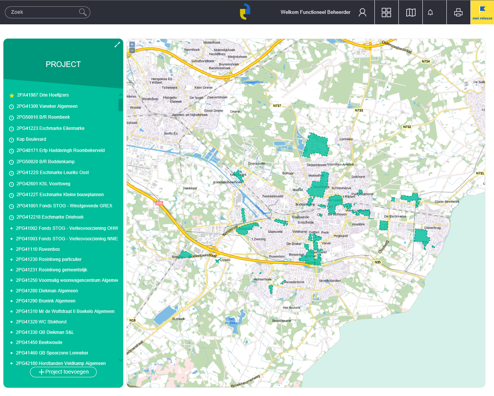
Task: Open the dashboard tiles icon
Action: (x=386, y=12)
